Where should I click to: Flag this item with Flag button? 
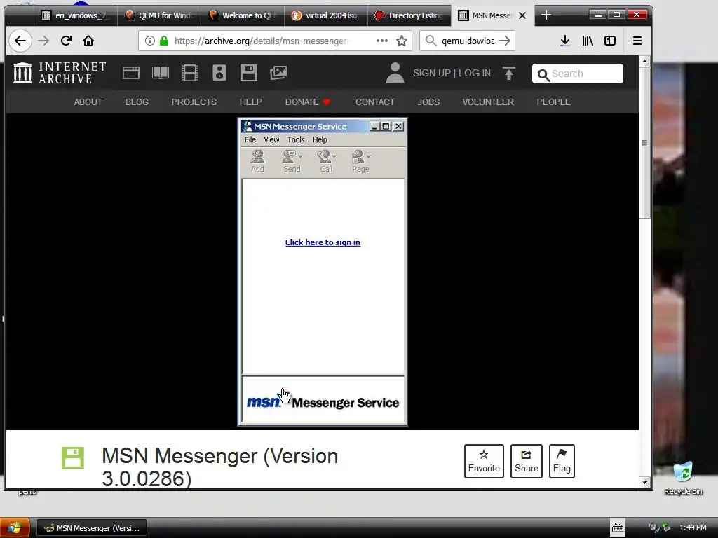pyautogui.click(x=562, y=461)
